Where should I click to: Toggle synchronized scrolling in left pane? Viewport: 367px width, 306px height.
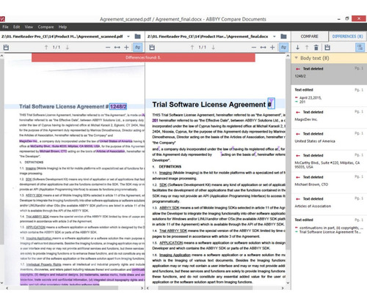(x=137, y=48)
